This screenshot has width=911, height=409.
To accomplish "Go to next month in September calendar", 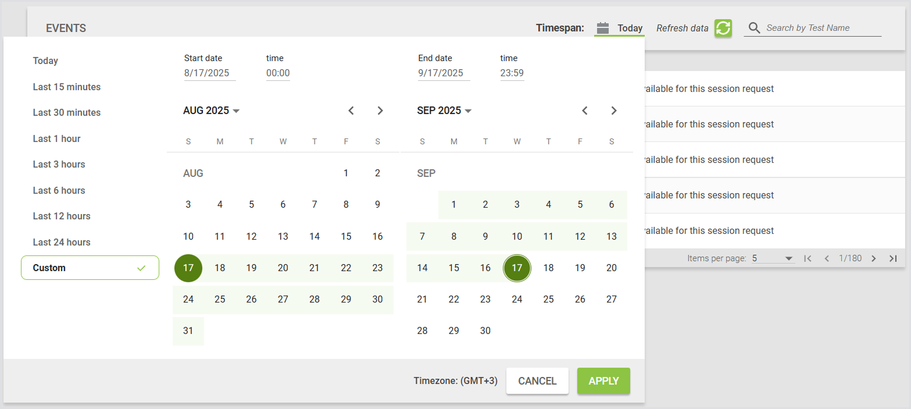I will click(x=614, y=111).
